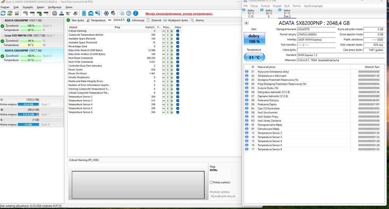Image resolution: width=389 pixels, height=209 pixels.
Task: Switch to the Stan dysku tab
Action: pos(75,20)
